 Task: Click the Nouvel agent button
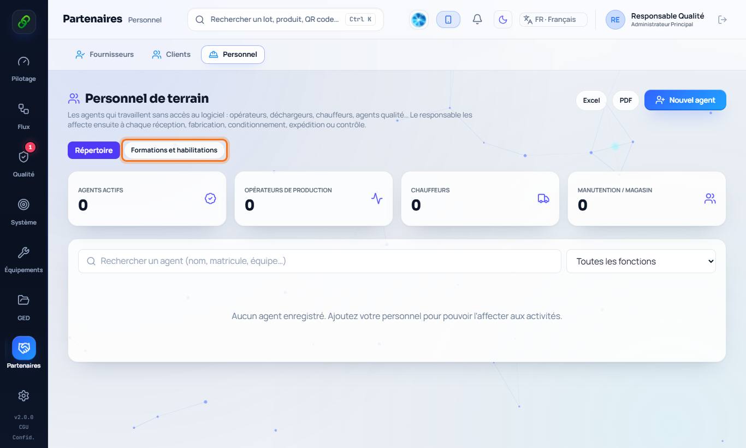(685, 100)
